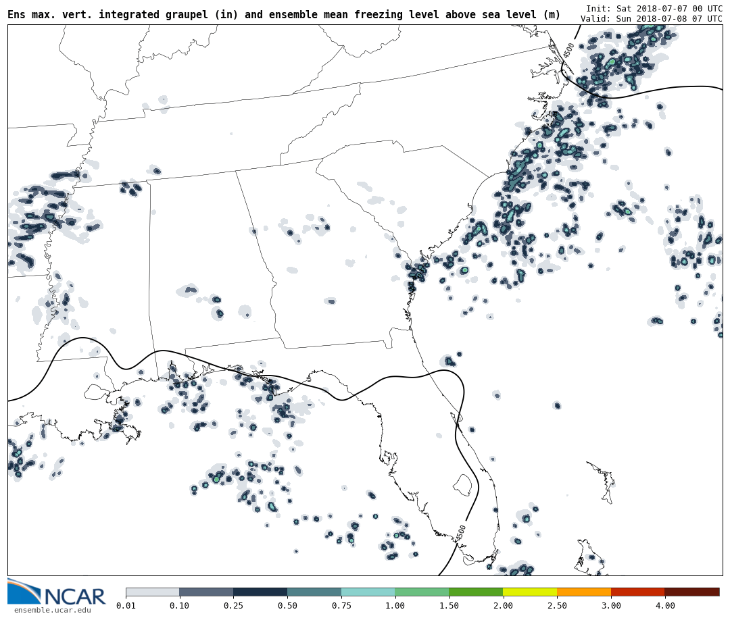Select the bright green 1.50 colorbar swatch
This screenshot has width=730, height=618.
pos(476,592)
